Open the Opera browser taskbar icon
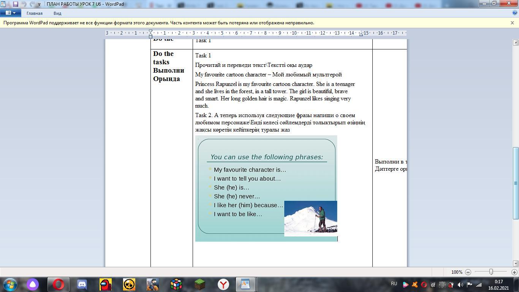Viewport: 519px width, 292px height. [x=59, y=284]
